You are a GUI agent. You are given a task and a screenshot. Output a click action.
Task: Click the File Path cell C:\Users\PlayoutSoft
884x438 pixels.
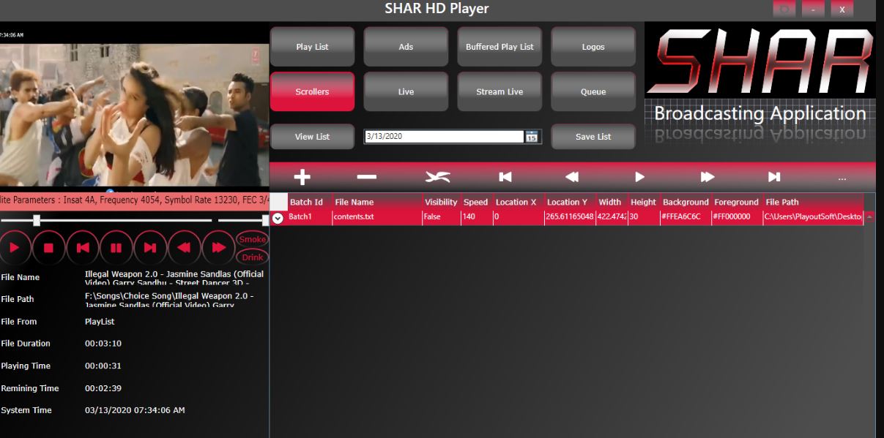(813, 217)
